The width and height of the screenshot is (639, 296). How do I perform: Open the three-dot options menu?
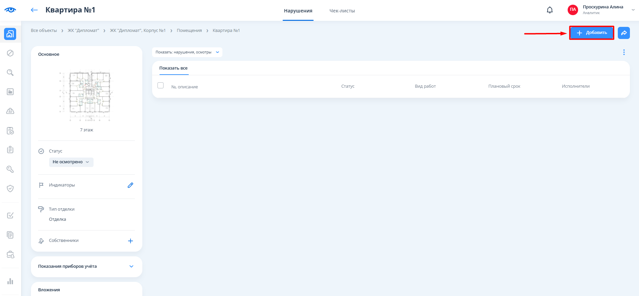pyautogui.click(x=624, y=52)
